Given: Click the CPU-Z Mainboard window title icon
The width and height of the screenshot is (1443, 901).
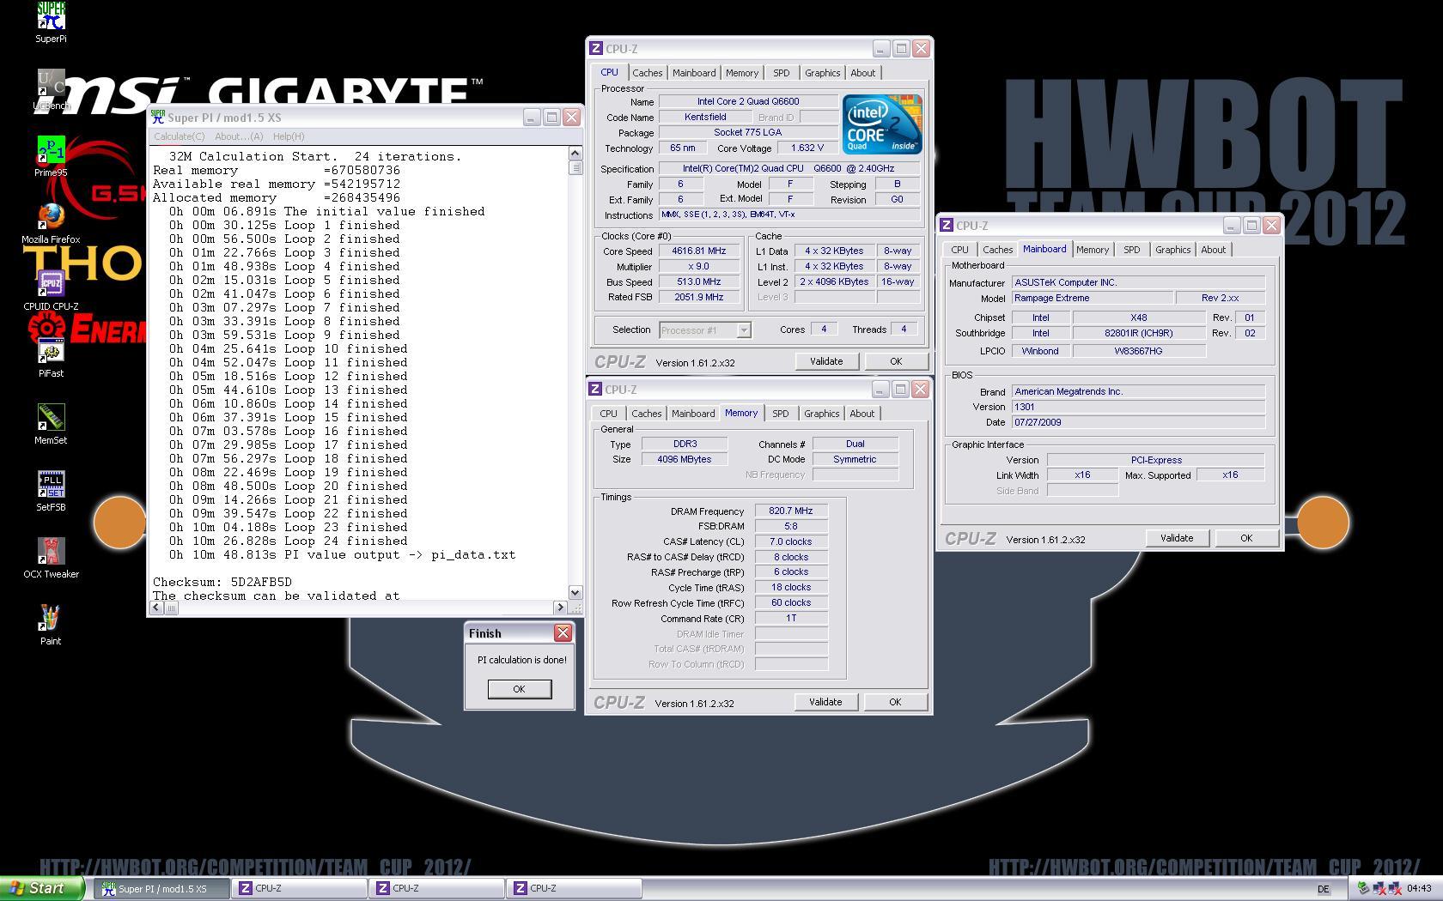Looking at the screenshot, I should (947, 226).
